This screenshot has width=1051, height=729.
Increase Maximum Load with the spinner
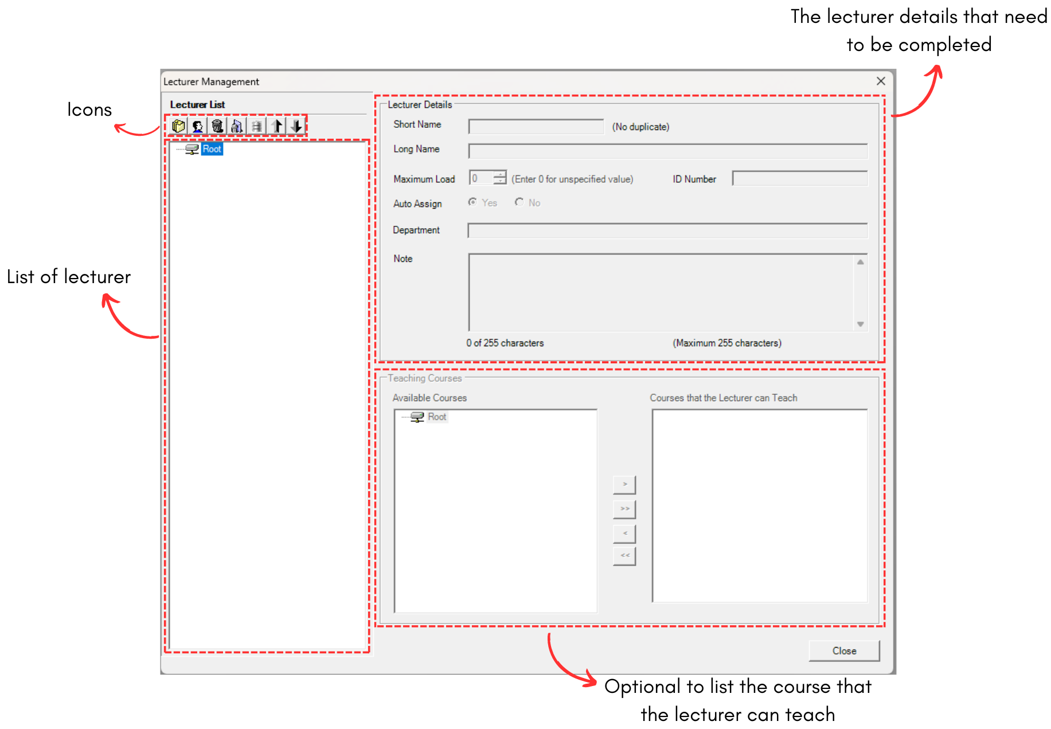click(500, 175)
